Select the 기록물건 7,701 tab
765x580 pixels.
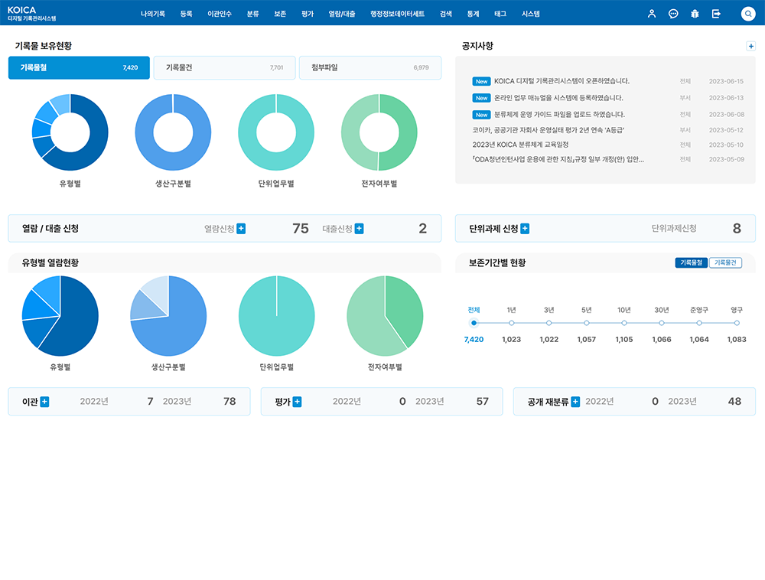(224, 68)
